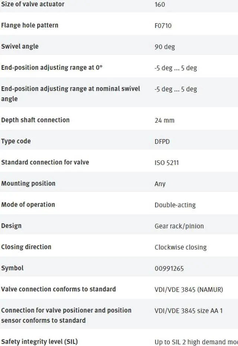Click the Valve connection conforms to standard label
Viewport: 238px width, 346px height.
pyautogui.click(x=58, y=289)
